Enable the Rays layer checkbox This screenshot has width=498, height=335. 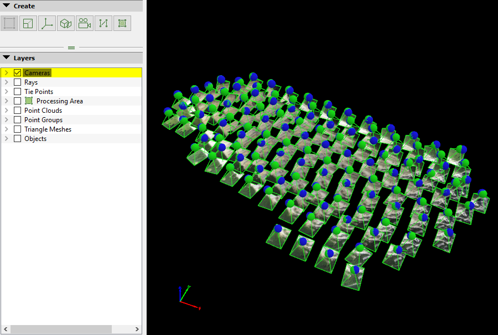(x=17, y=82)
